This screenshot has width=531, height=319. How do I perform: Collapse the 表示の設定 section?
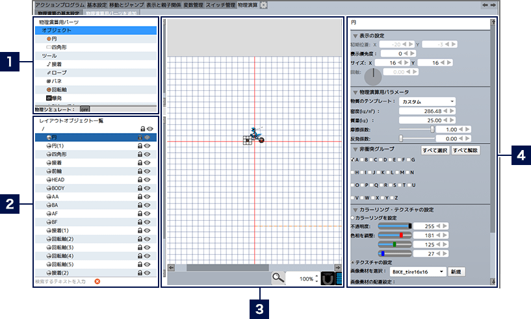pos(355,36)
